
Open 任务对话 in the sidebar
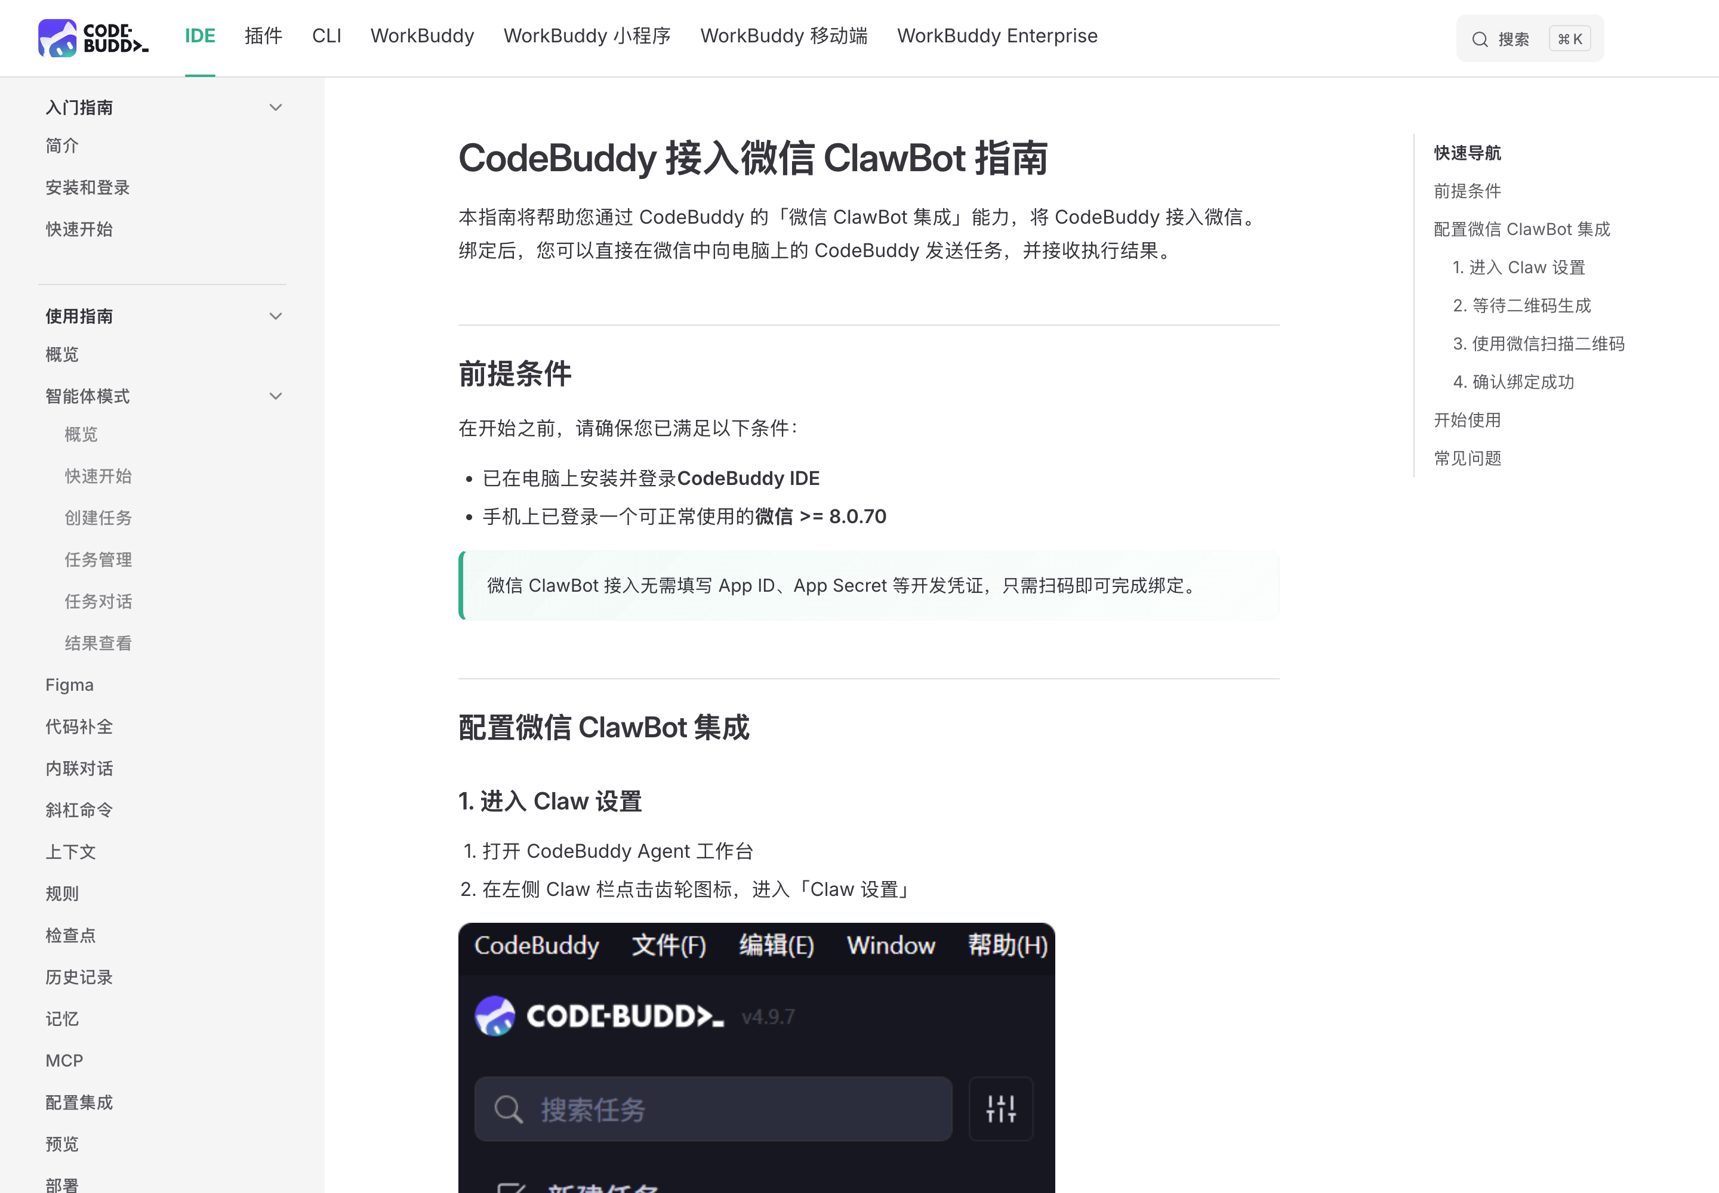pyautogui.click(x=98, y=602)
